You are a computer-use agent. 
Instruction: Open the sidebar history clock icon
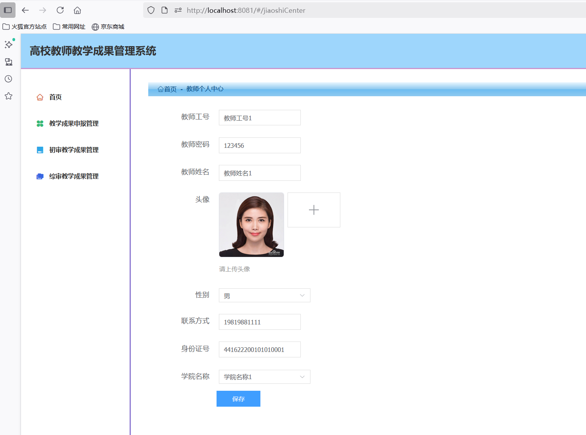9,79
